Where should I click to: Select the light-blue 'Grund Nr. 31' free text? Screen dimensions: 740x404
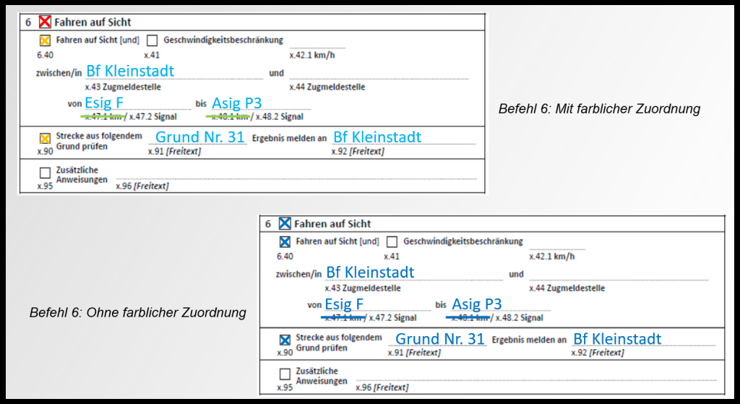pos(200,137)
